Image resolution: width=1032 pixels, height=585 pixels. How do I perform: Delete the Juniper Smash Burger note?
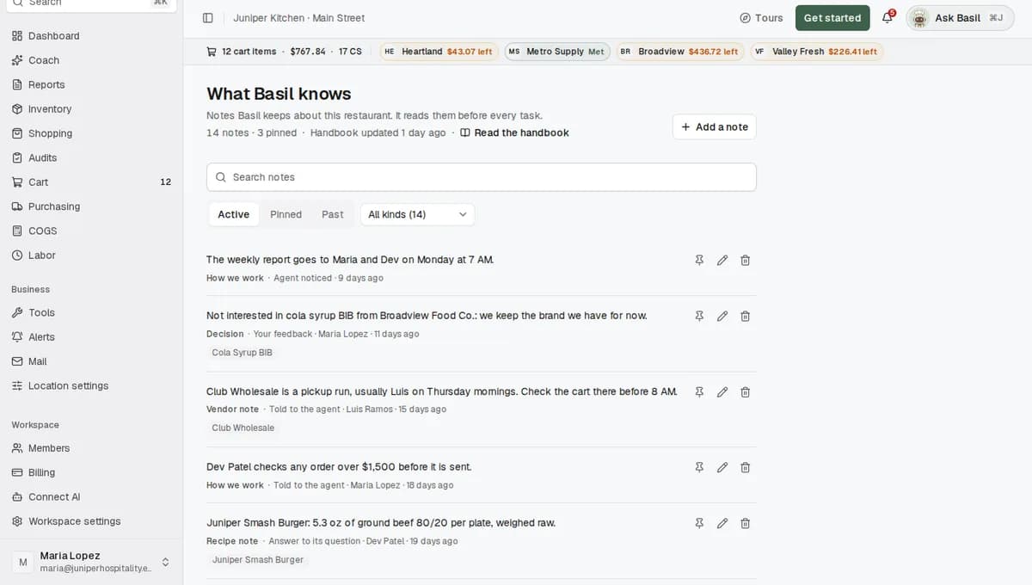(x=746, y=523)
